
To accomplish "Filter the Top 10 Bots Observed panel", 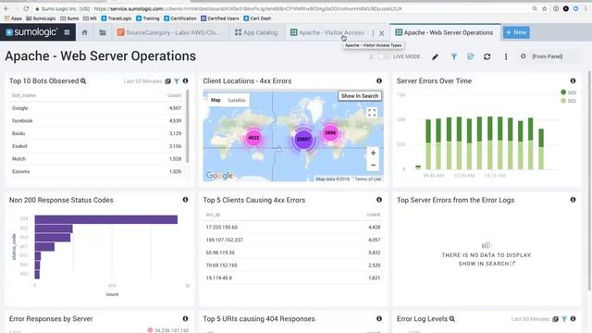I will [x=177, y=81].
